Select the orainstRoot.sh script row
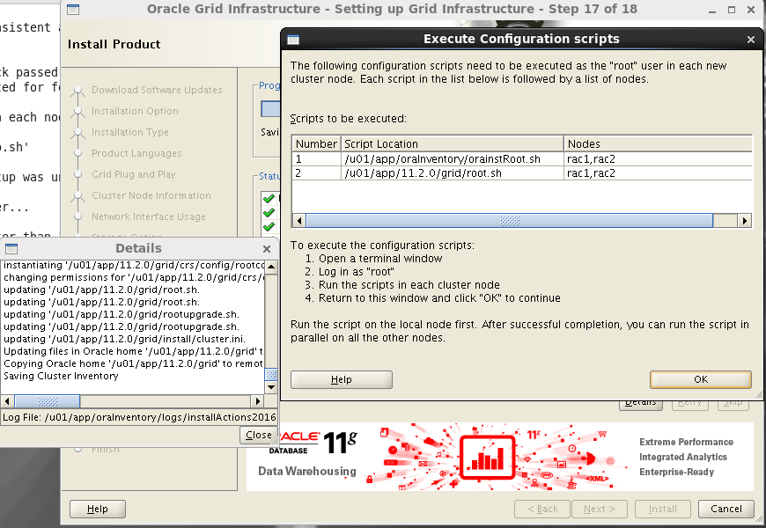The height and width of the screenshot is (528, 766). [x=522, y=158]
